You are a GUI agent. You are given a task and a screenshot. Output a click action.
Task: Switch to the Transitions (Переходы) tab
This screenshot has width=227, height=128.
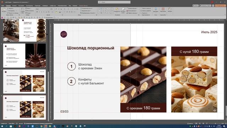[x=38, y=6]
